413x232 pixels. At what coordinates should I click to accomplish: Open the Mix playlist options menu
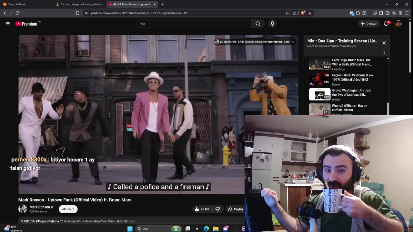384,52
